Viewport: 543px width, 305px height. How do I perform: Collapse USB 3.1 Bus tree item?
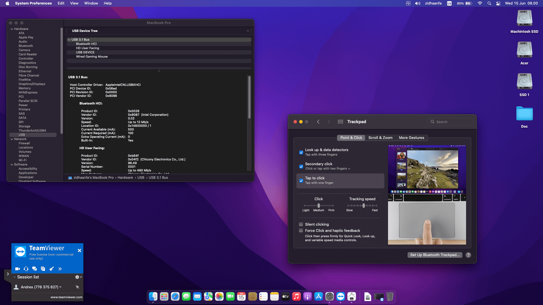click(69, 40)
